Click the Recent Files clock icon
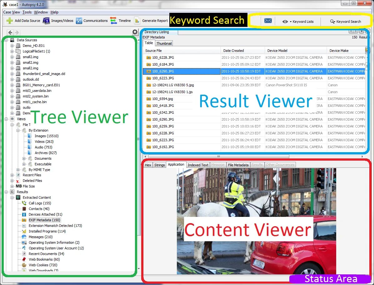This screenshot has height=285, width=374. pyautogui.click(x=18, y=175)
